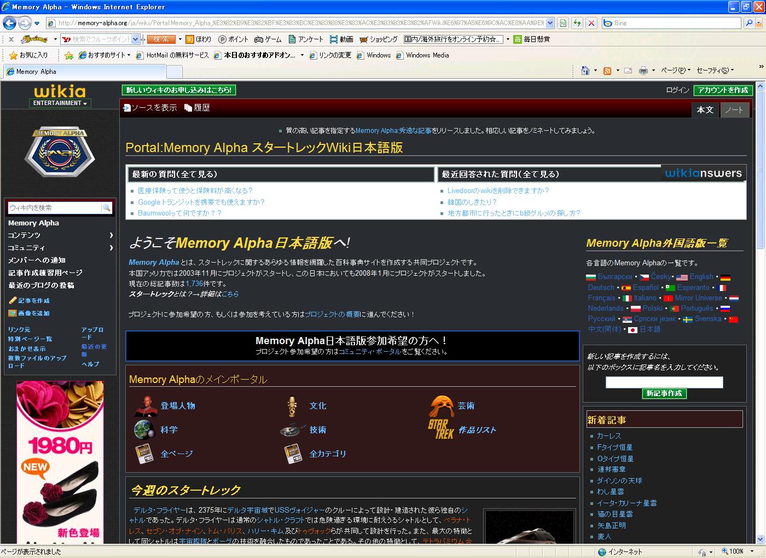The width and height of the screenshot is (766, 558).
Task: Open HotMail の無料サービス favorite
Action: point(172,55)
